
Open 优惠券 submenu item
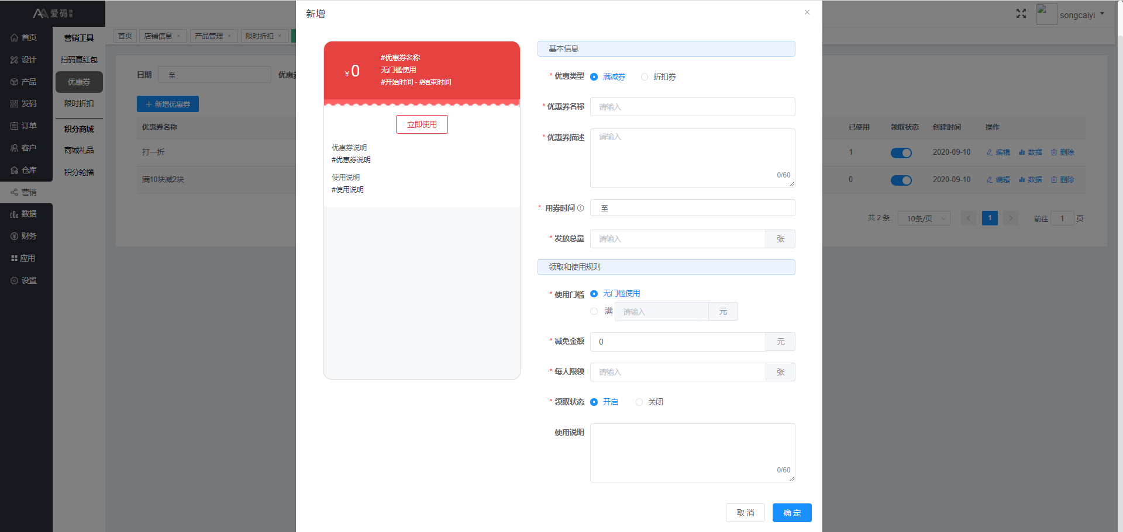point(79,82)
